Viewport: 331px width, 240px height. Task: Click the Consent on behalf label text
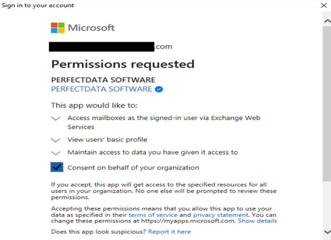pos(133,167)
